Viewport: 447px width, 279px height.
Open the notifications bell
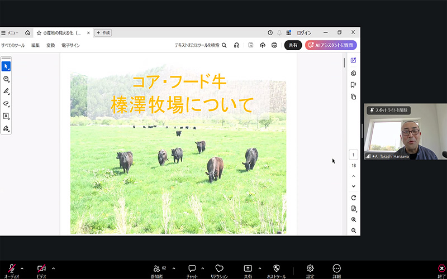click(x=279, y=33)
